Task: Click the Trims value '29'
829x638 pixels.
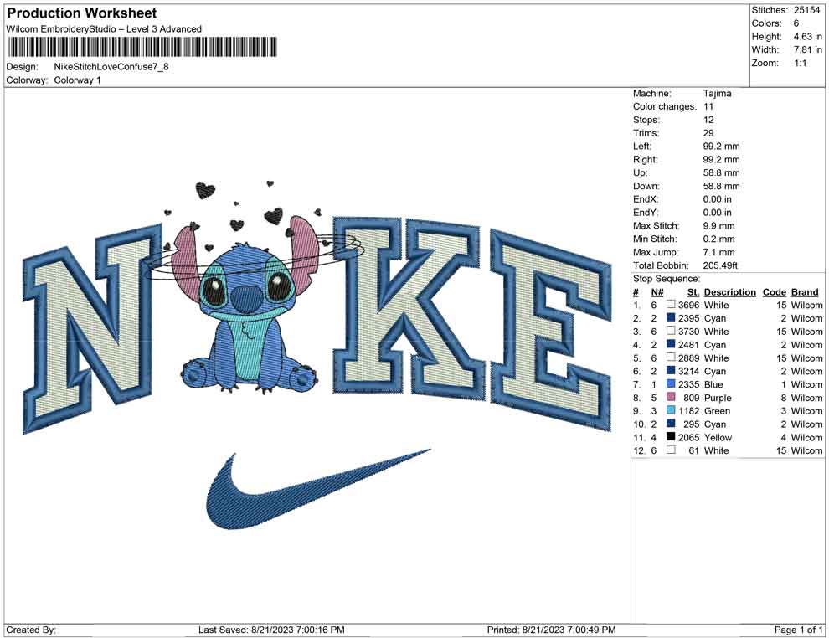Action: (708, 132)
